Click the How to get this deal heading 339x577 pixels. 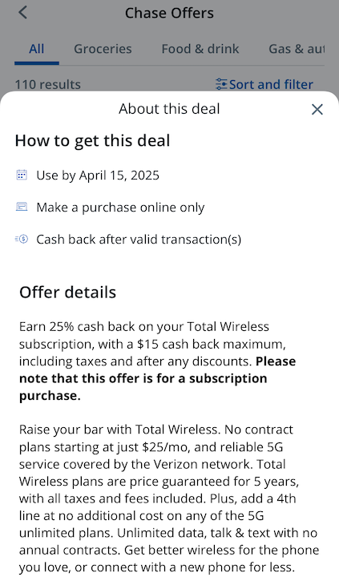(x=92, y=141)
